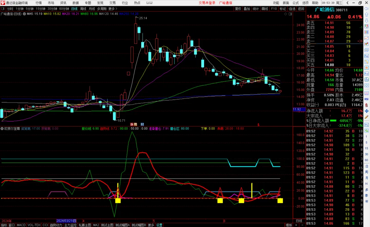370x227 pixels.
Task: Click the left arrow icon atop right sidebar
Action: click(367, 9)
